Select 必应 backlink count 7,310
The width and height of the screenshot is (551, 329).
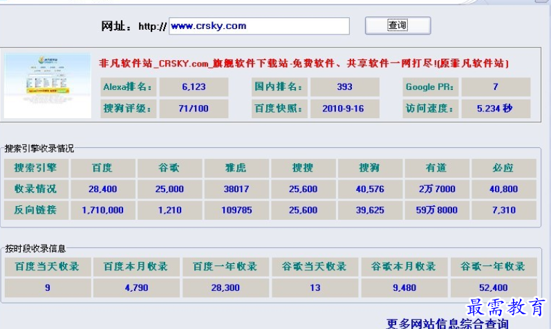tap(503, 210)
